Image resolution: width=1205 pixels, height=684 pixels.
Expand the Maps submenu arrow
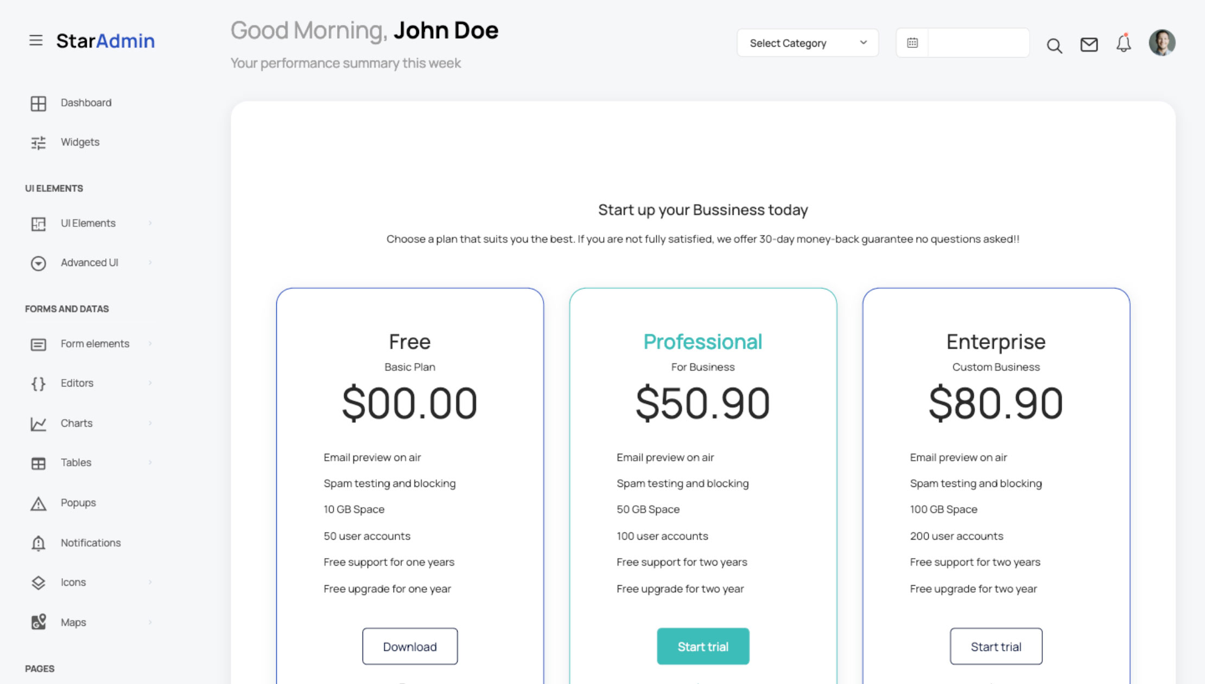150,622
